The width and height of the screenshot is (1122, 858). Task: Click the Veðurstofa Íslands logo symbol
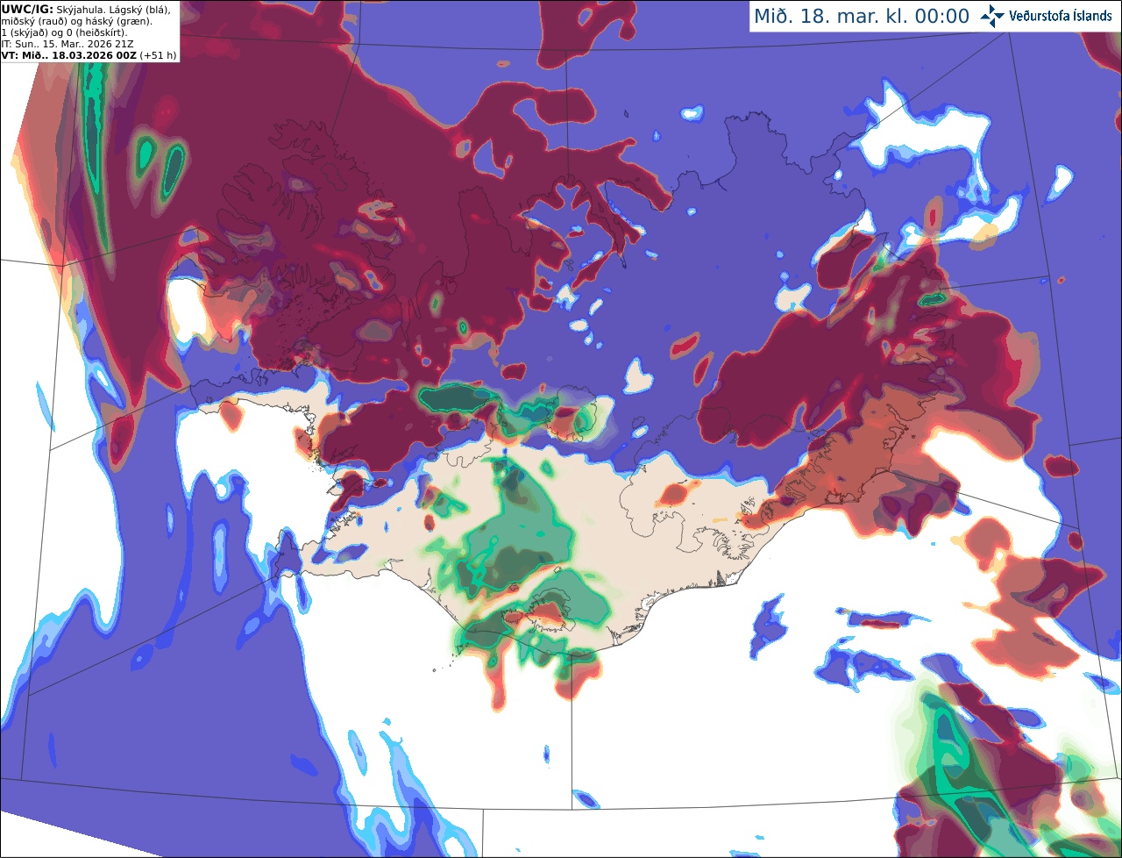pos(991,16)
